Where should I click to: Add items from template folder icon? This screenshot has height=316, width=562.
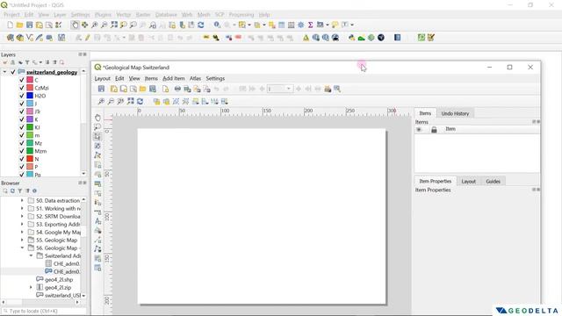[x=142, y=89]
